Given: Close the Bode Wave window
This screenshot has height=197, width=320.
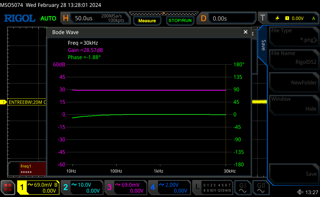Looking at the screenshot, I should 246,32.
